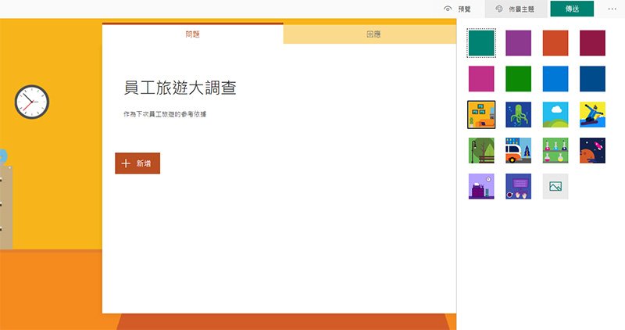Select the teal theme color

[x=481, y=43]
